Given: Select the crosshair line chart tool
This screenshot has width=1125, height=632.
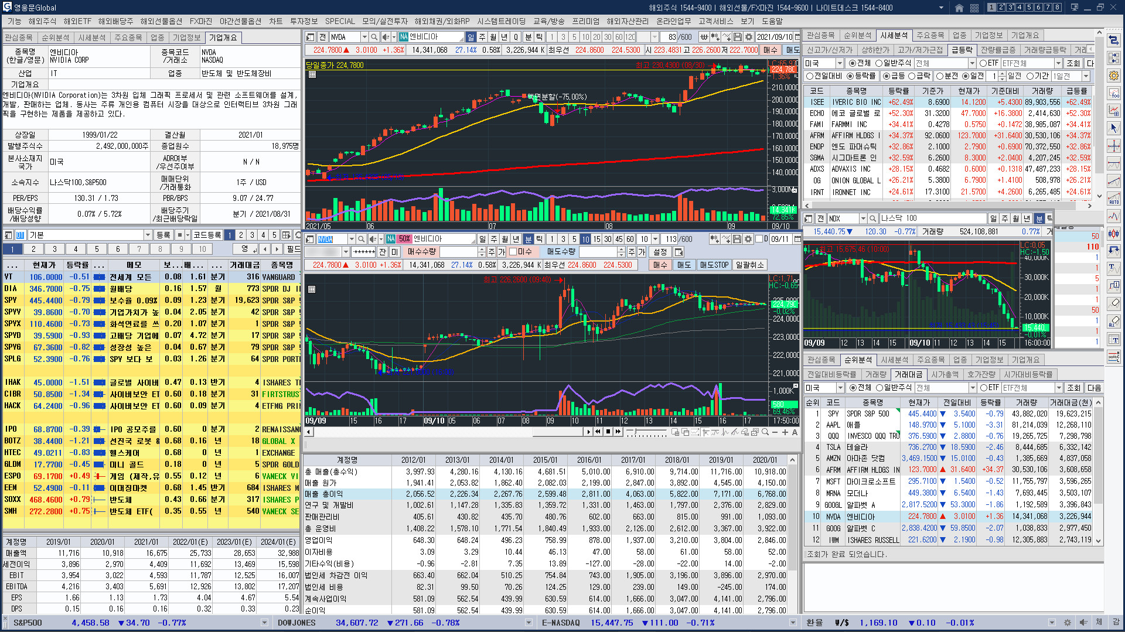Looking at the screenshot, I should click(x=1114, y=146).
